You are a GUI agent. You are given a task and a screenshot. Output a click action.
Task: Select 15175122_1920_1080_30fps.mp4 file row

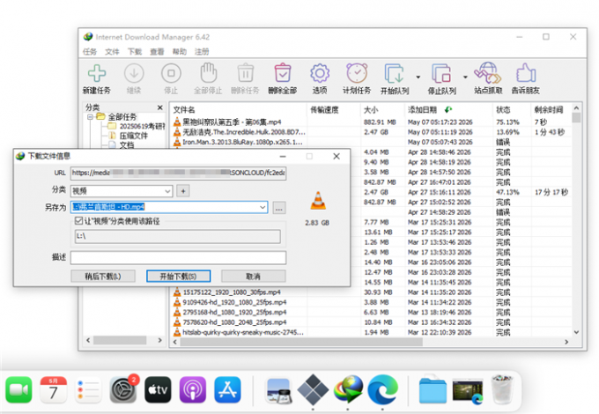click(x=372, y=292)
